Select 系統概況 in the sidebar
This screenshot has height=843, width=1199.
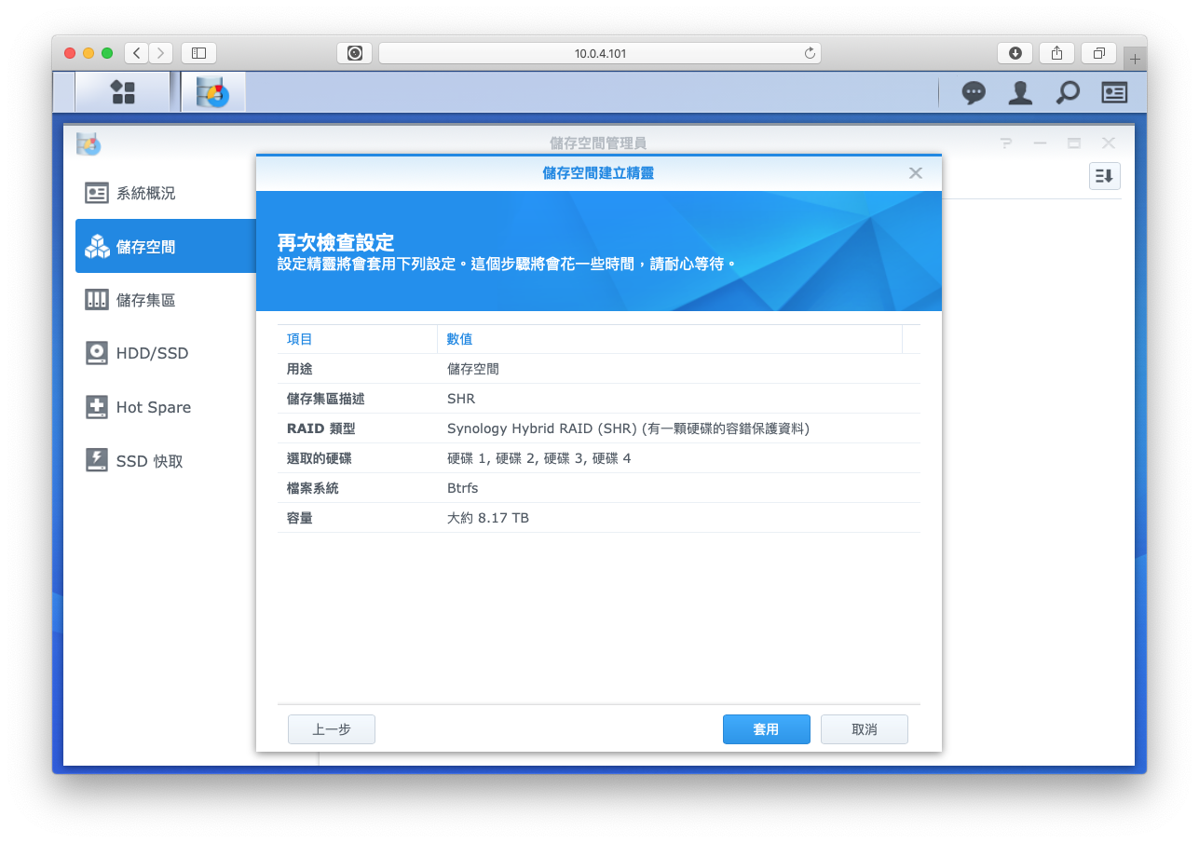pos(166,193)
